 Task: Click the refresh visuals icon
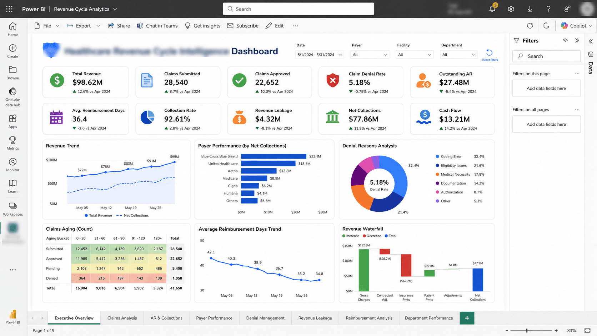tap(530, 26)
